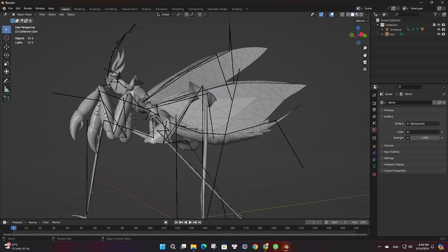Select the Add Cube tool
The height and width of the screenshot is (252, 448).
tap(7, 98)
